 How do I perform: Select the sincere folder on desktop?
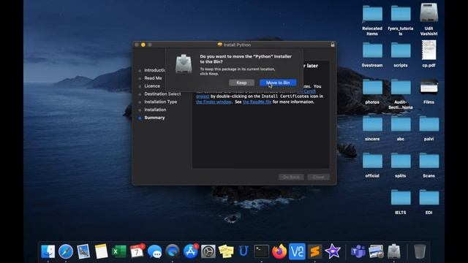372,124
